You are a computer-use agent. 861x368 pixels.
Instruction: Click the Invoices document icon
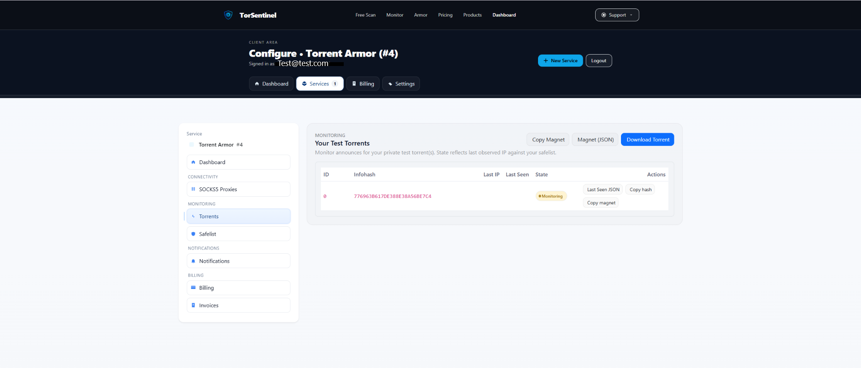[193, 305]
